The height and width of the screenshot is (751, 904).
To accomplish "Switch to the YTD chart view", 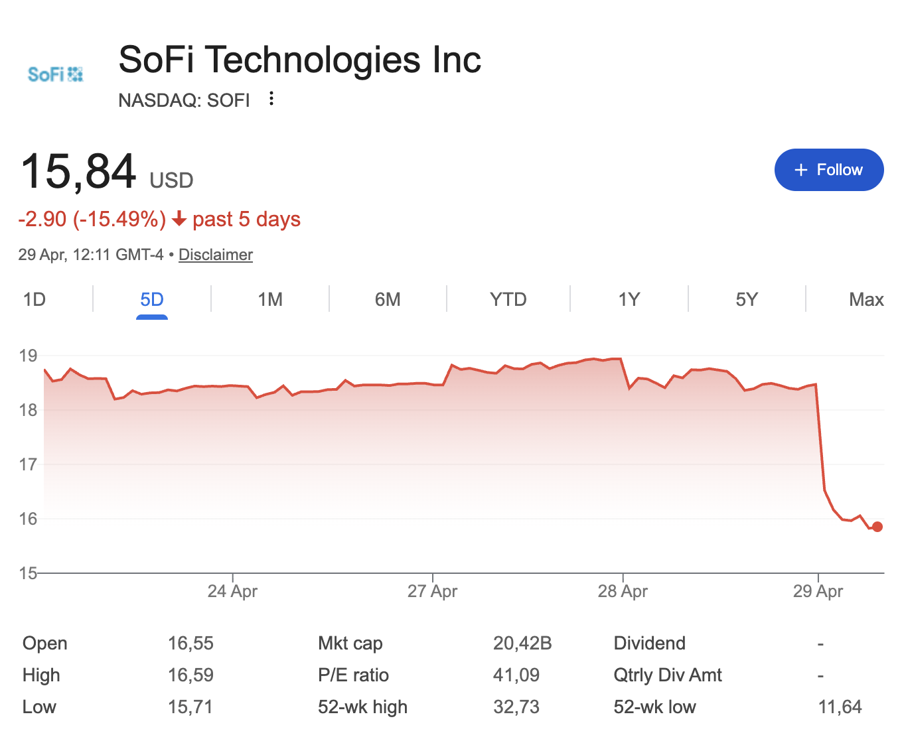I will (508, 299).
